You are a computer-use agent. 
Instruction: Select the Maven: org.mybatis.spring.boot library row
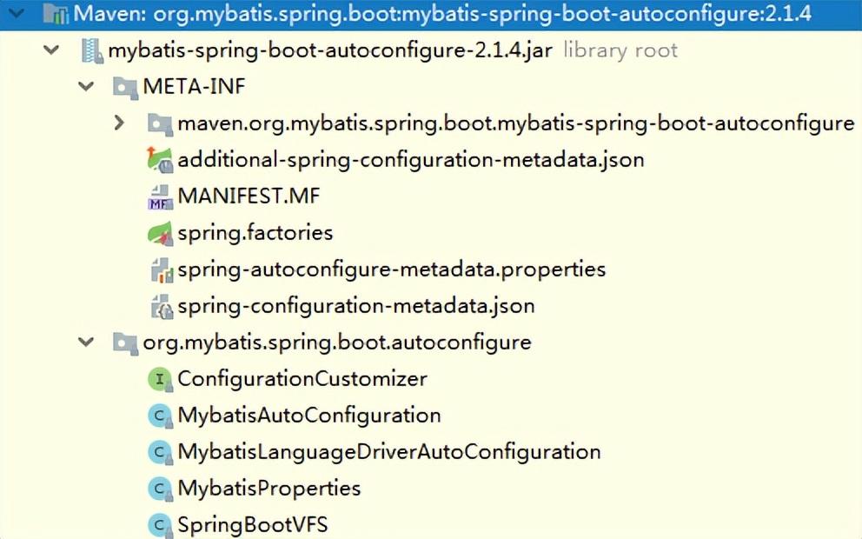[x=431, y=14]
